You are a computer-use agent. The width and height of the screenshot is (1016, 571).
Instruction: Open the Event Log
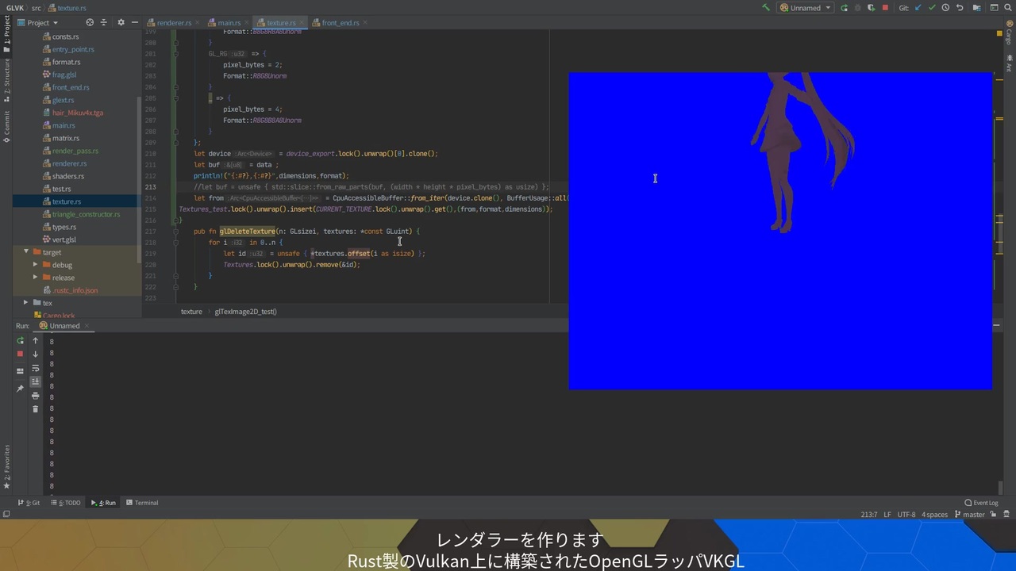(x=981, y=503)
